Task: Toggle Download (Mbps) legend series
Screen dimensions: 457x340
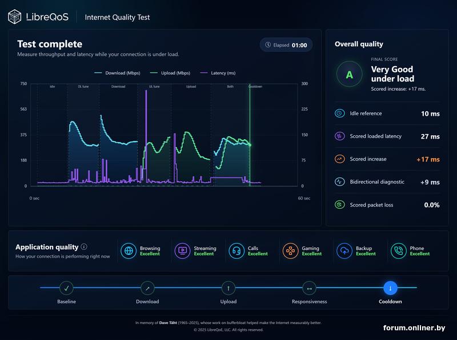Action: pyautogui.click(x=117, y=73)
